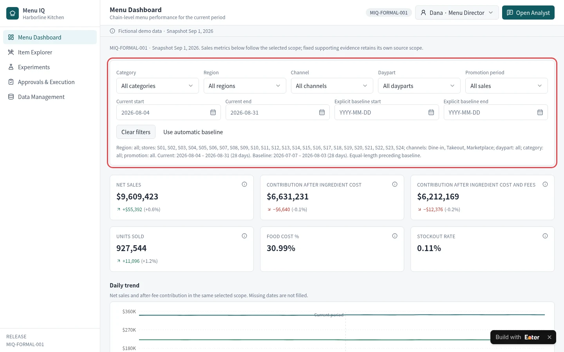Close the Build with Eater banner
Screen dimensions: 564x352
point(550,337)
